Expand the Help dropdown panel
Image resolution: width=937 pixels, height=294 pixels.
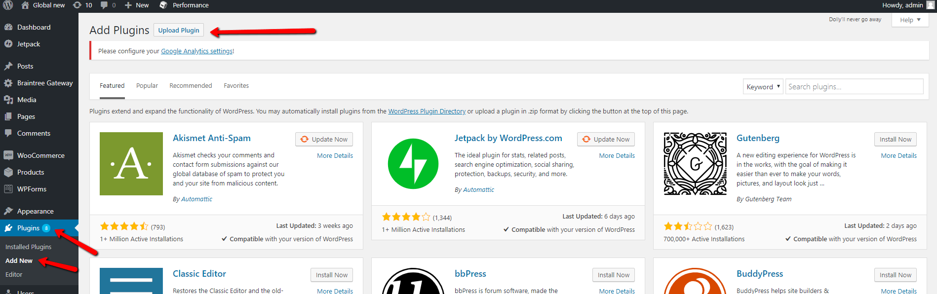pyautogui.click(x=910, y=20)
